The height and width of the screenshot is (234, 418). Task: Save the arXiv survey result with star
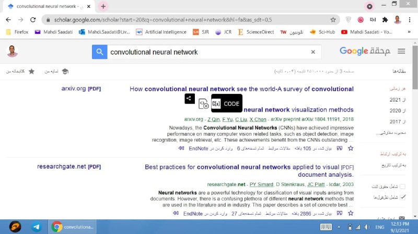(x=351, y=149)
